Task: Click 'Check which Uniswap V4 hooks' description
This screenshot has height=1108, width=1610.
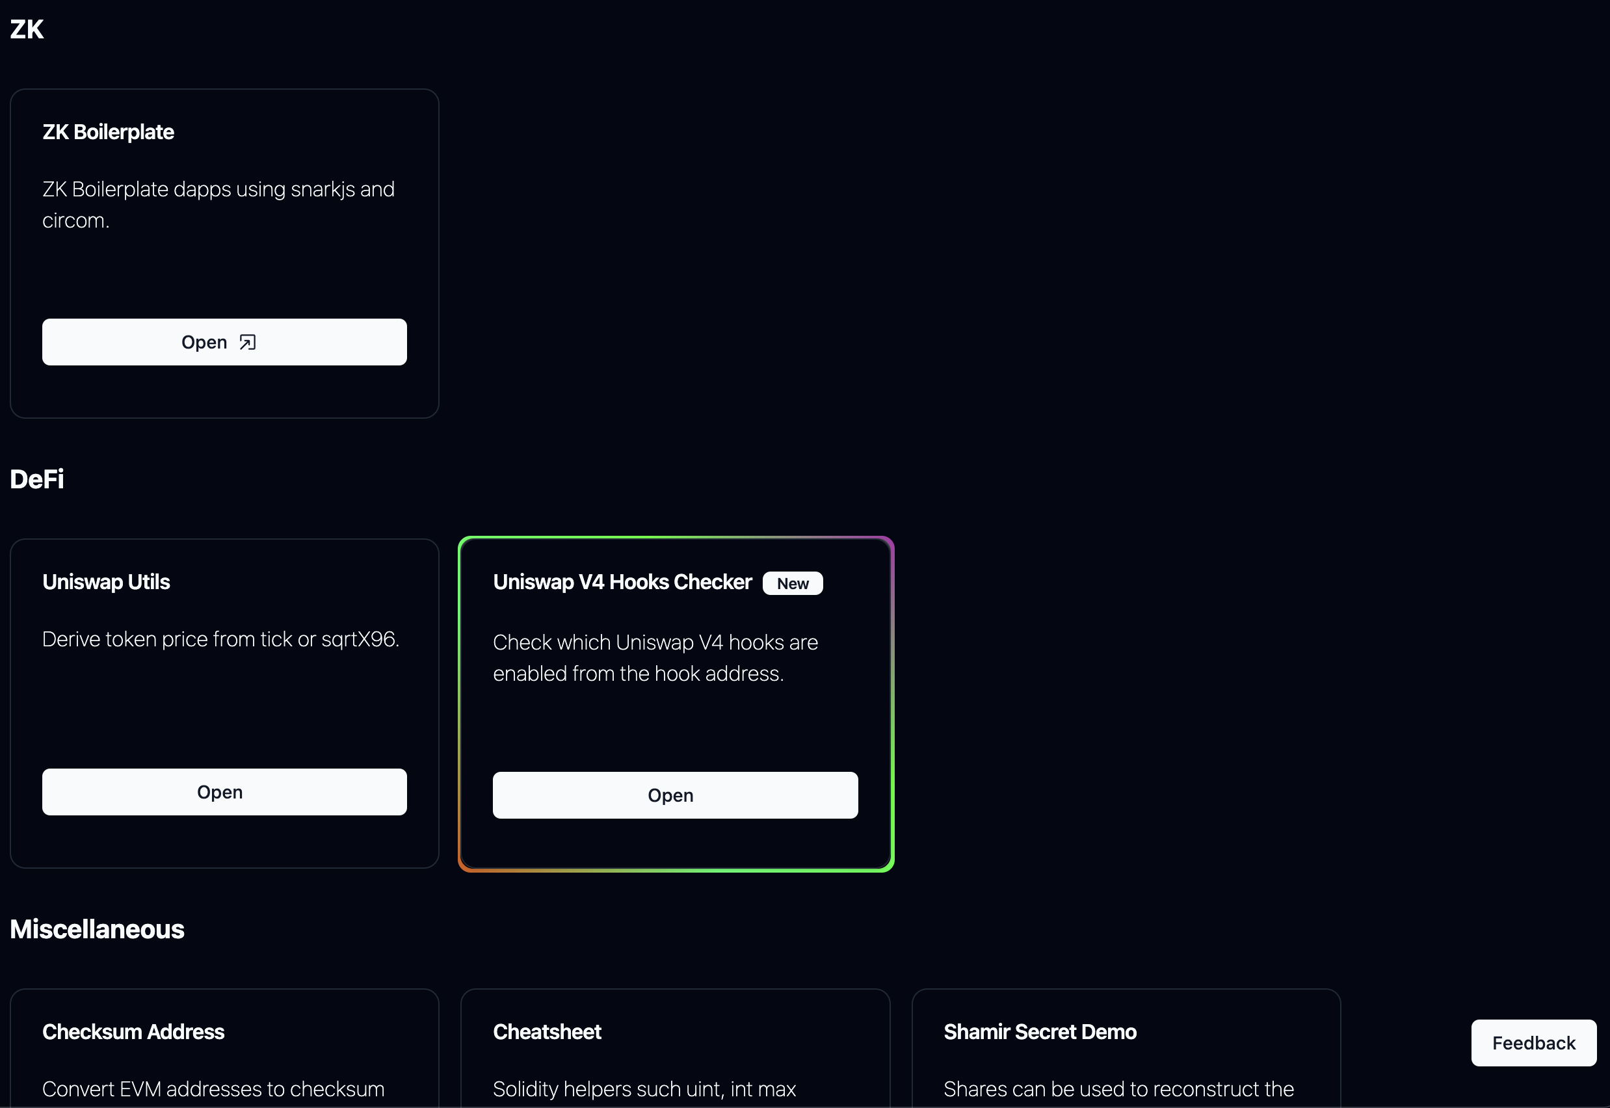Action: click(655, 657)
